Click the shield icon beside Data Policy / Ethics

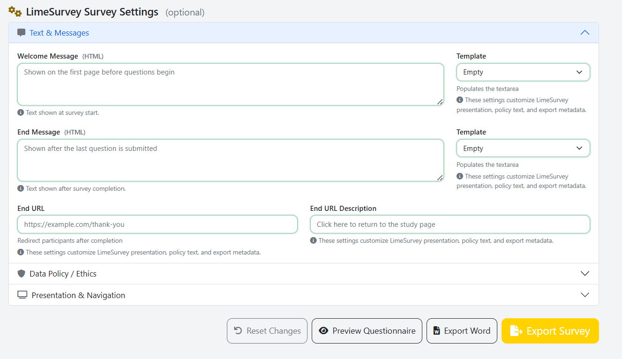click(21, 274)
